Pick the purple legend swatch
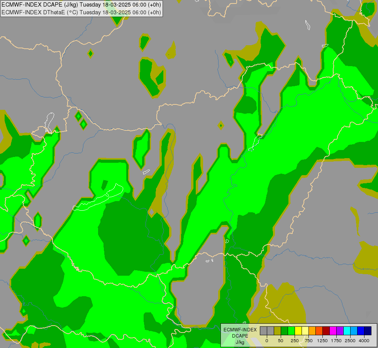Image resolution: width=378 pixels, height=348 pixels. (x=340, y=331)
